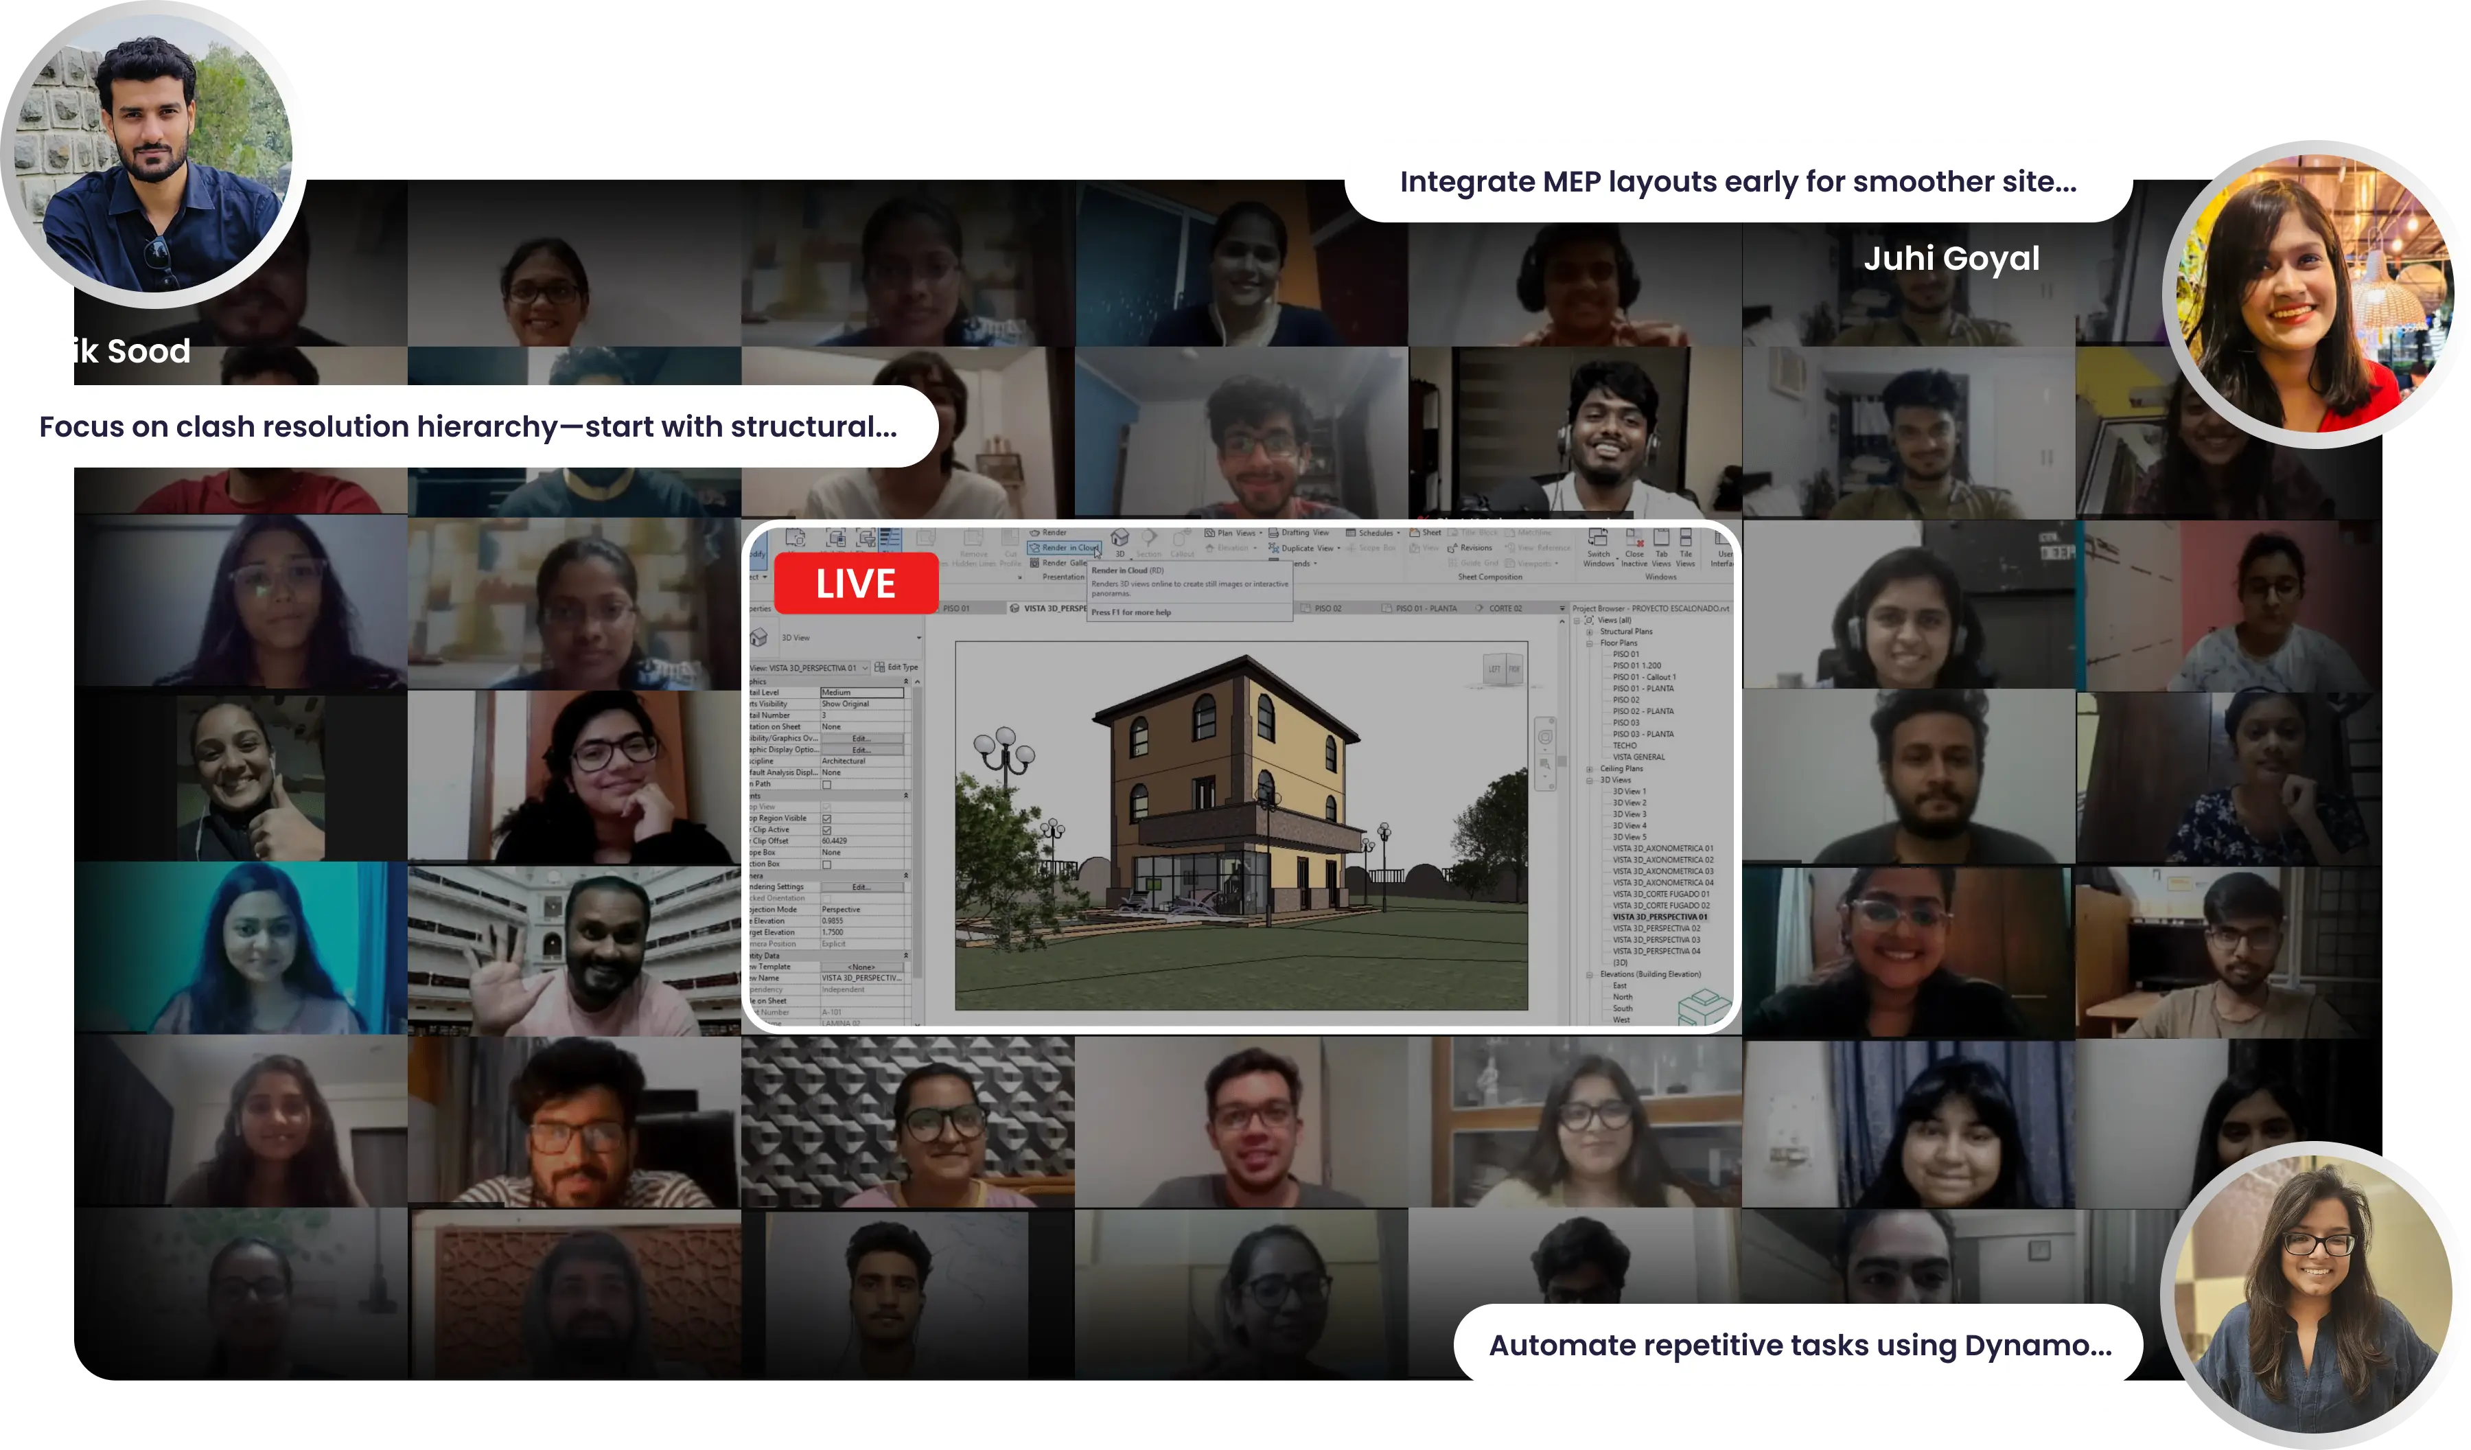
Task: Open the view tabs overflow menu
Action: 1563,608
